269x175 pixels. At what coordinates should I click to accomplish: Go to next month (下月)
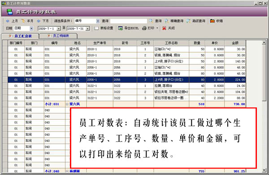click(x=43, y=21)
